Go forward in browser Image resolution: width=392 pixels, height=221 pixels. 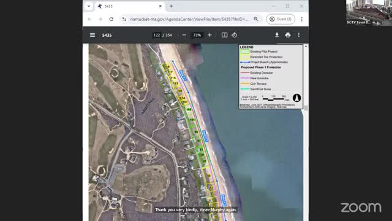(x=100, y=19)
